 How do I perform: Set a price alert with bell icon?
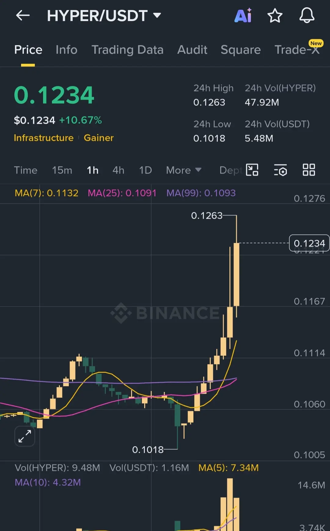[307, 15]
